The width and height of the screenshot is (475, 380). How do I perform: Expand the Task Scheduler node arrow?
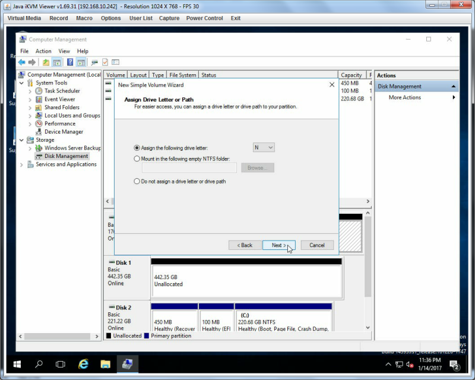(x=30, y=91)
